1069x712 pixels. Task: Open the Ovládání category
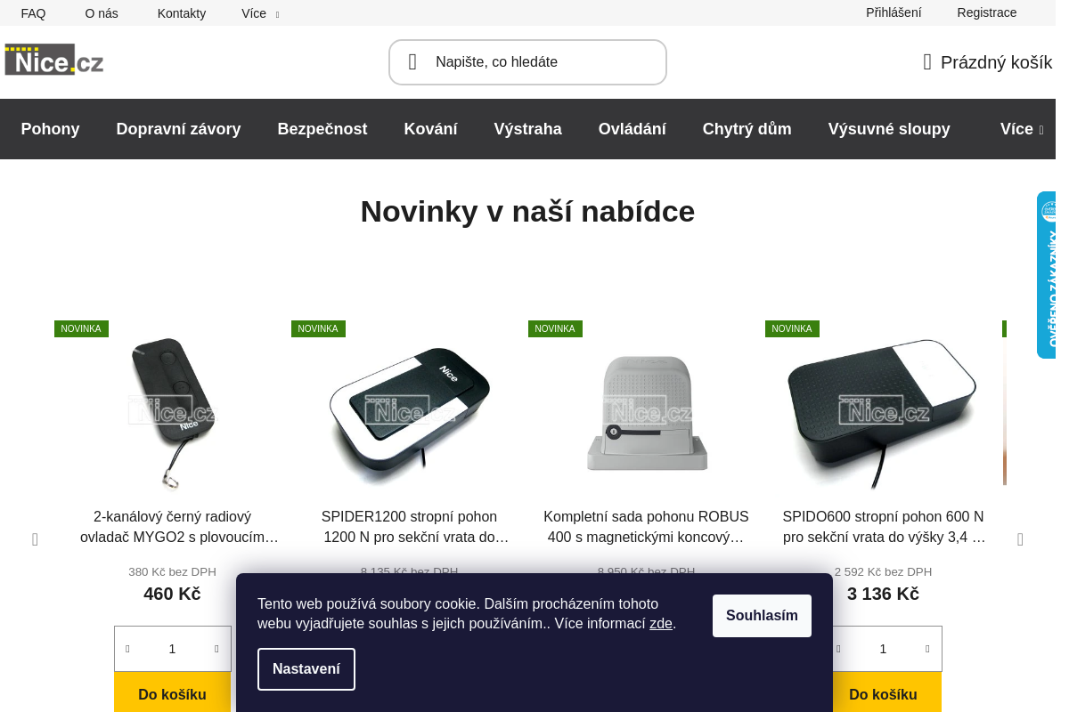[632, 129]
